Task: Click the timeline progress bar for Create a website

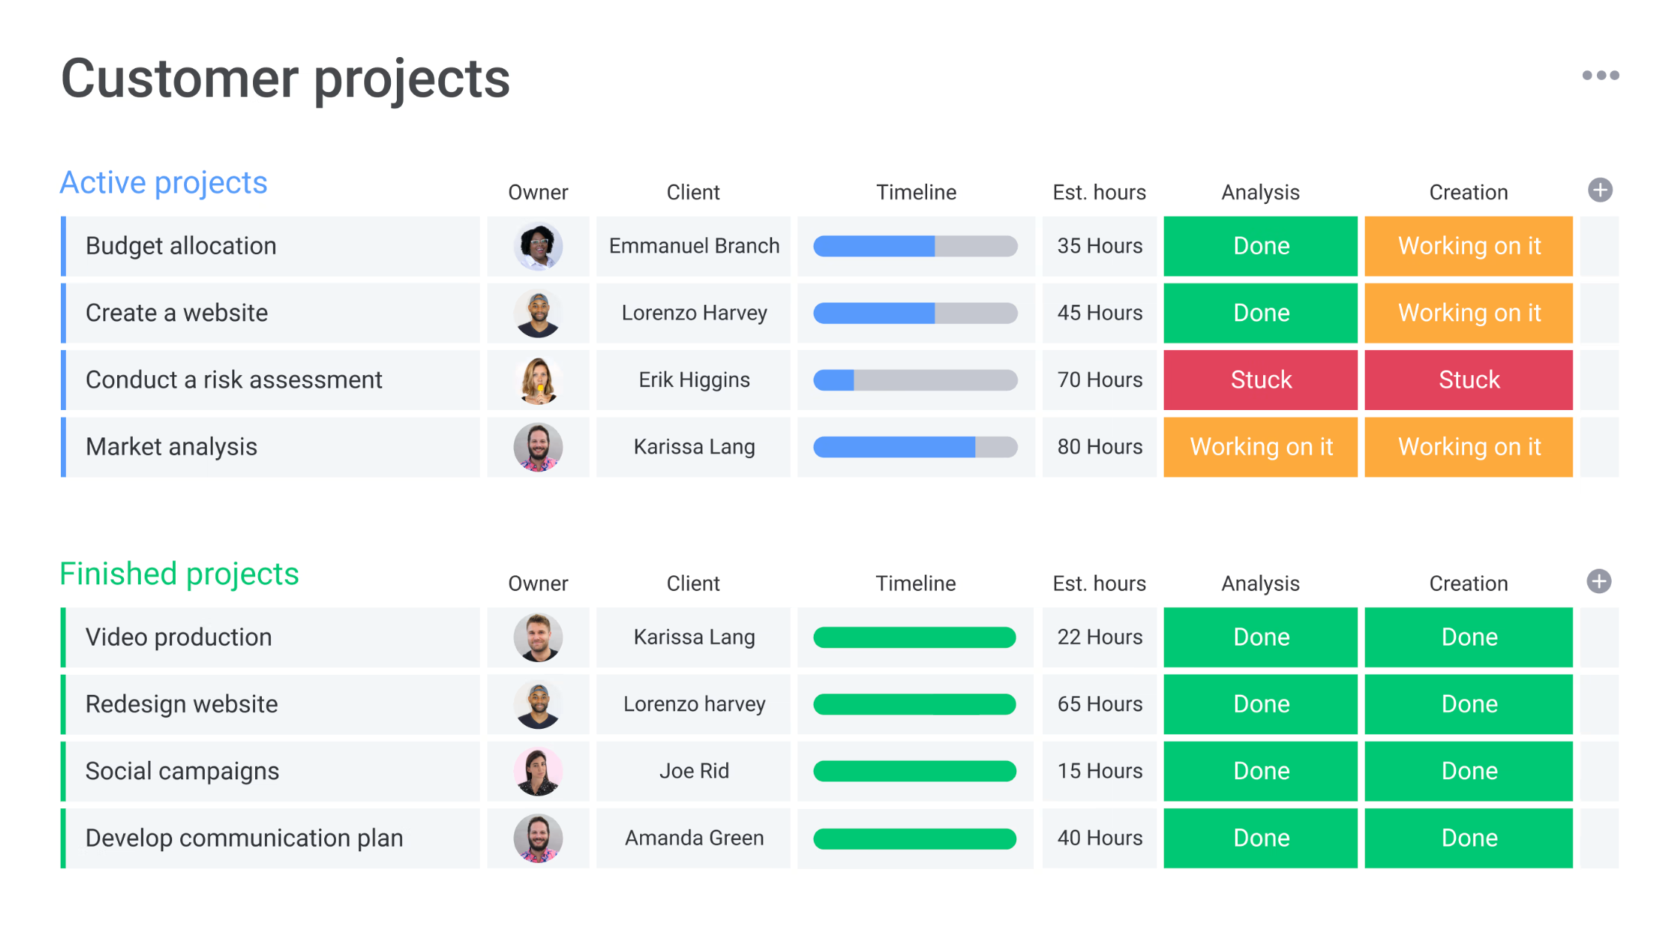Action: click(x=915, y=312)
